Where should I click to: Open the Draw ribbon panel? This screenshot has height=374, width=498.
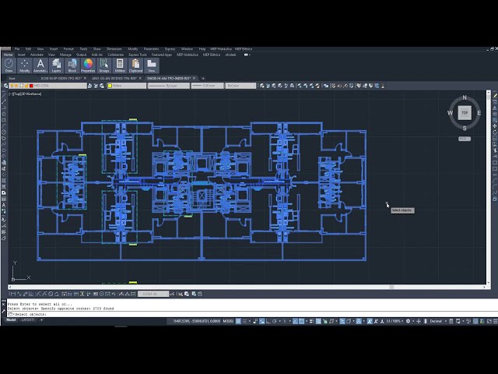pos(9,65)
